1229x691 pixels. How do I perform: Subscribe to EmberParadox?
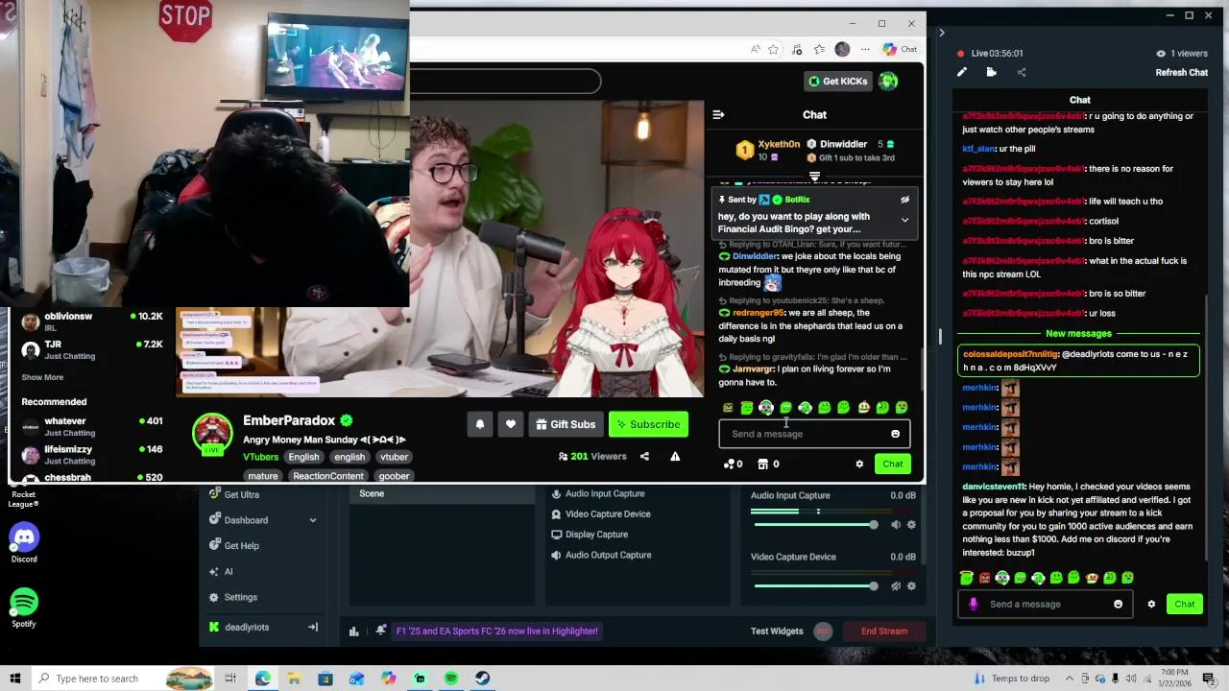(648, 424)
